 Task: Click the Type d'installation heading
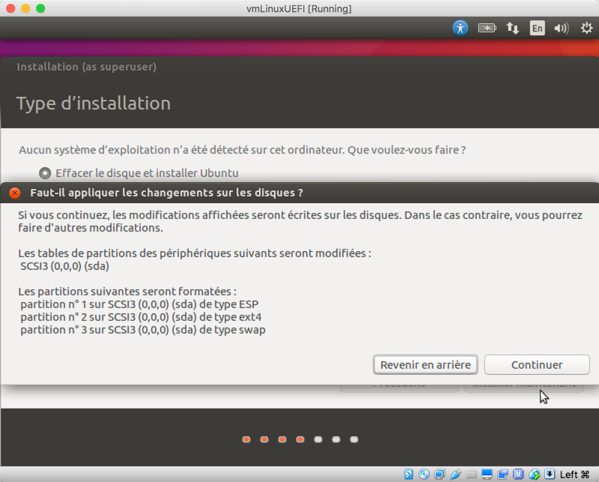[93, 103]
